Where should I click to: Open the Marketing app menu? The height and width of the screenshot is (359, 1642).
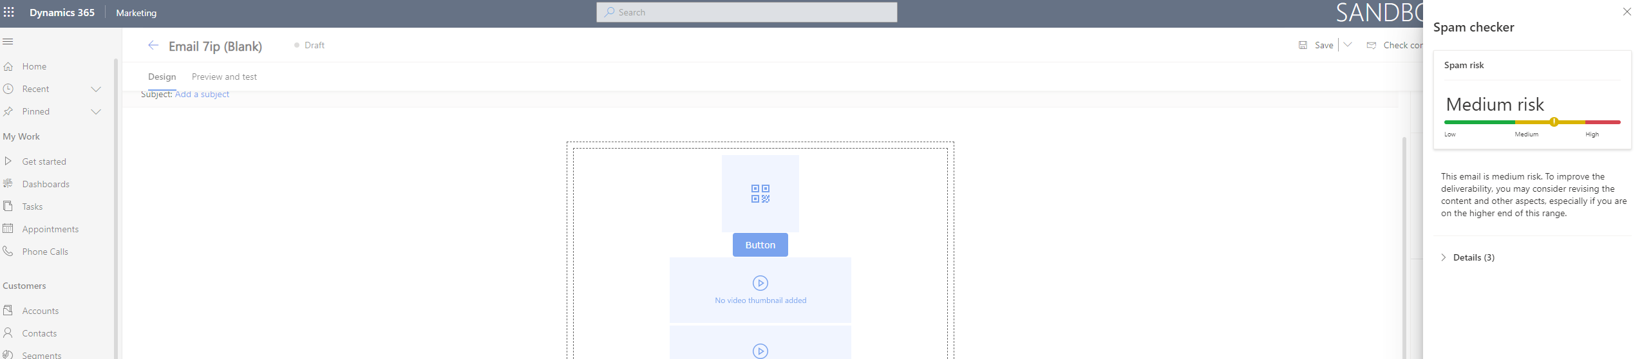136,13
